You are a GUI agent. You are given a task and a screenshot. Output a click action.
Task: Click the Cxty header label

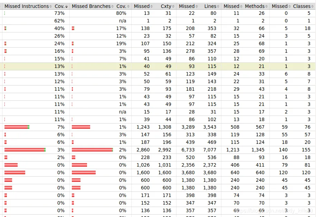pyautogui.click(x=166, y=6)
